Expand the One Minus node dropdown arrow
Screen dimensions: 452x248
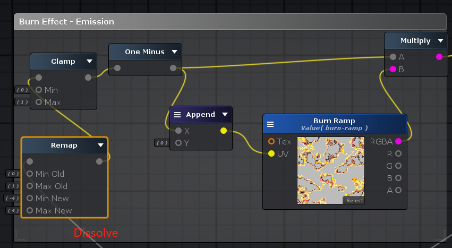pyautogui.click(x=174, y=52)
